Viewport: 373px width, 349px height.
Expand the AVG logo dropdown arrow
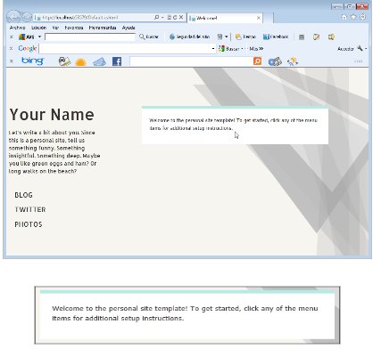pyautogui.click(x=39, y=37)
